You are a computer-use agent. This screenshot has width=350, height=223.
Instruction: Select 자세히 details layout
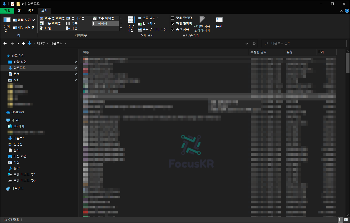click(105, 23)
